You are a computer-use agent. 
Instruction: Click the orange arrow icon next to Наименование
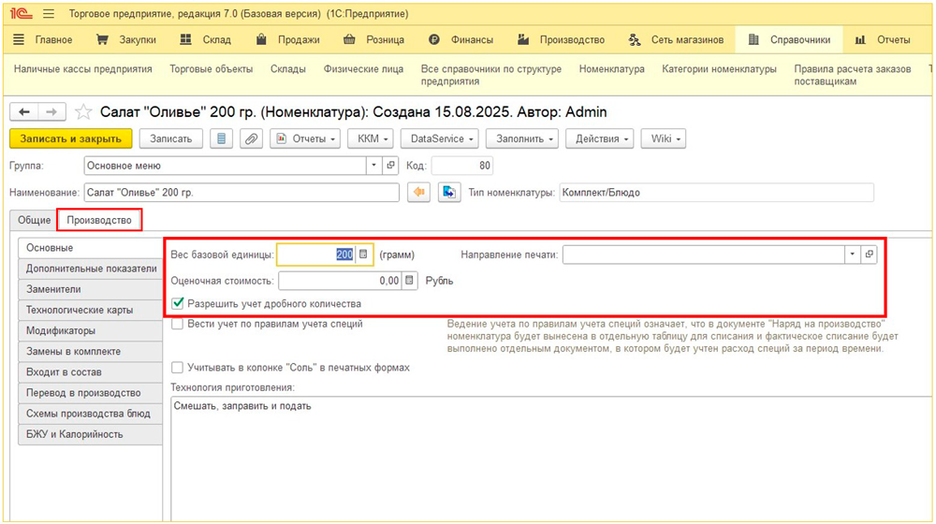point(419,193)
